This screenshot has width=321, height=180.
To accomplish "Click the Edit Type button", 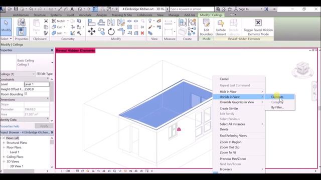I will (45, 73).
